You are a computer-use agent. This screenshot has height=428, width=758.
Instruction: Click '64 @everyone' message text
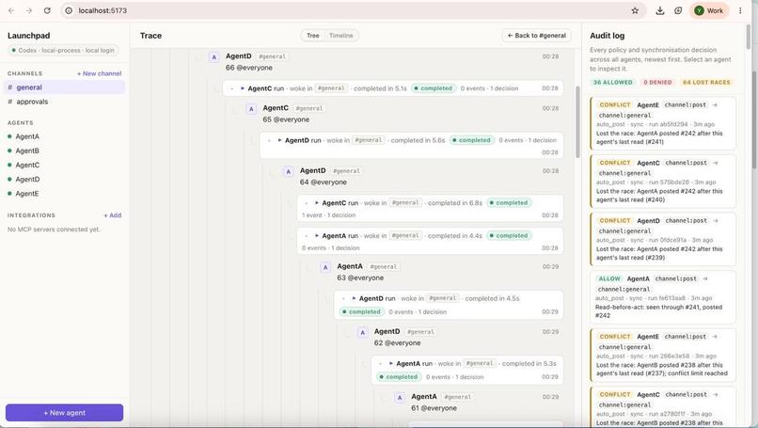coord(323,182)
